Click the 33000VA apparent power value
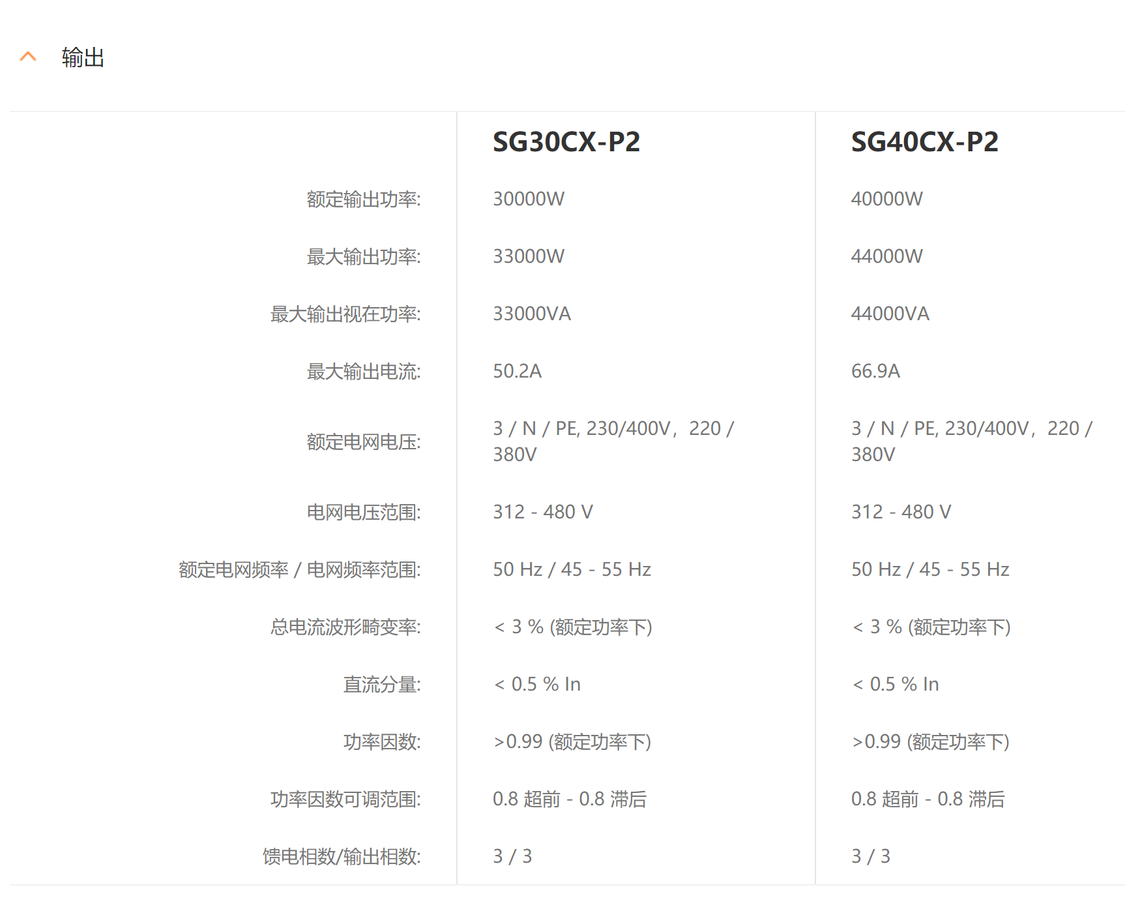The image size is (1125, 911). point(531,314)
